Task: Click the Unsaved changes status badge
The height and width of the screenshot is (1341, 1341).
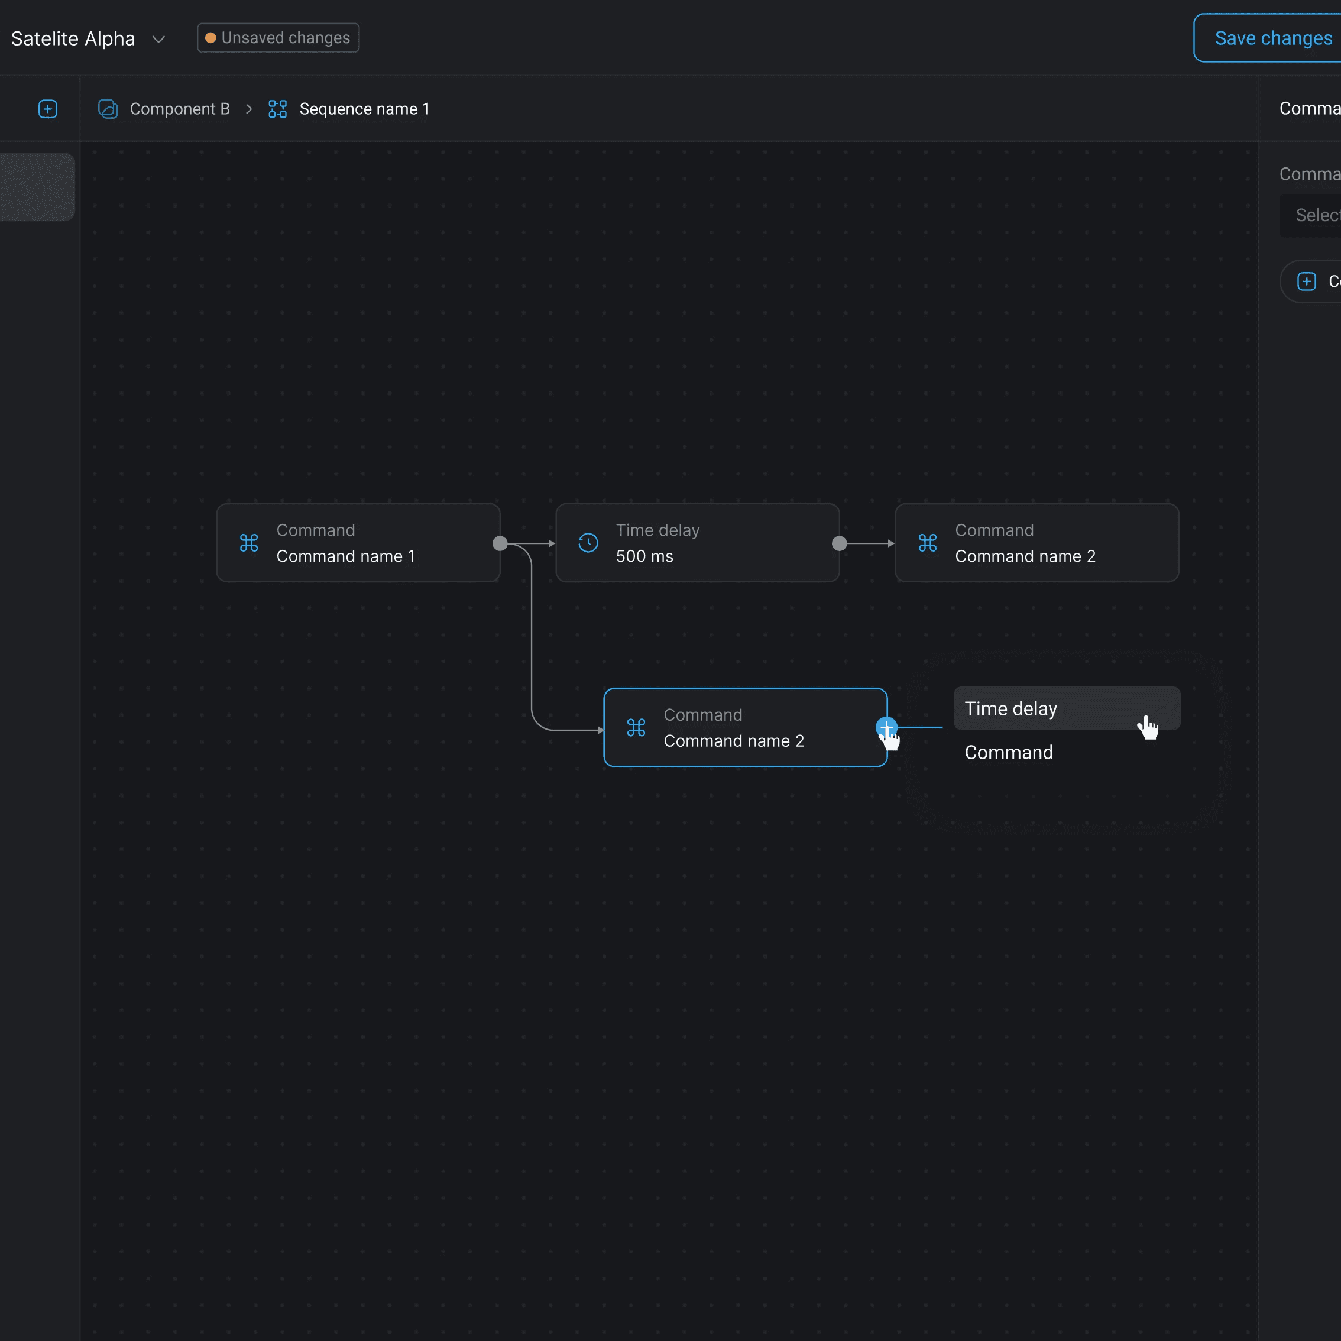Action: coord(278,37)
